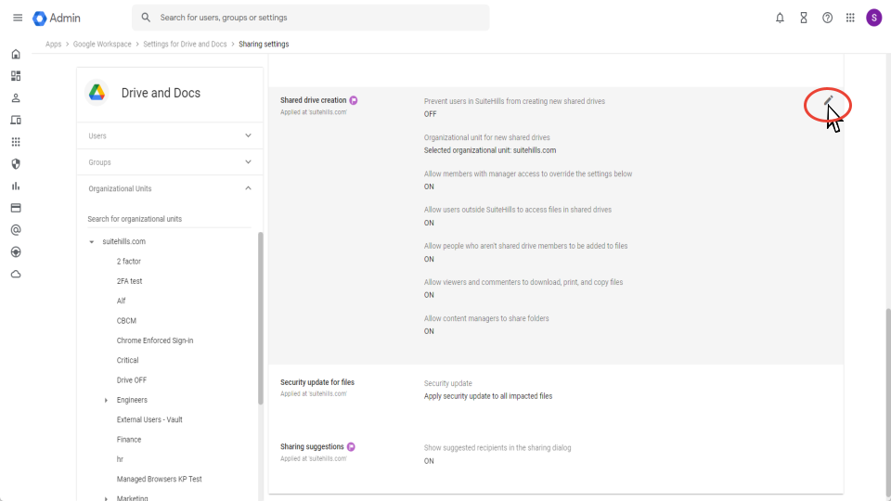The height and width of the screenshot is (501, 891).
Task: Click the Shared drive creation heading
Action: coord(313,100)
